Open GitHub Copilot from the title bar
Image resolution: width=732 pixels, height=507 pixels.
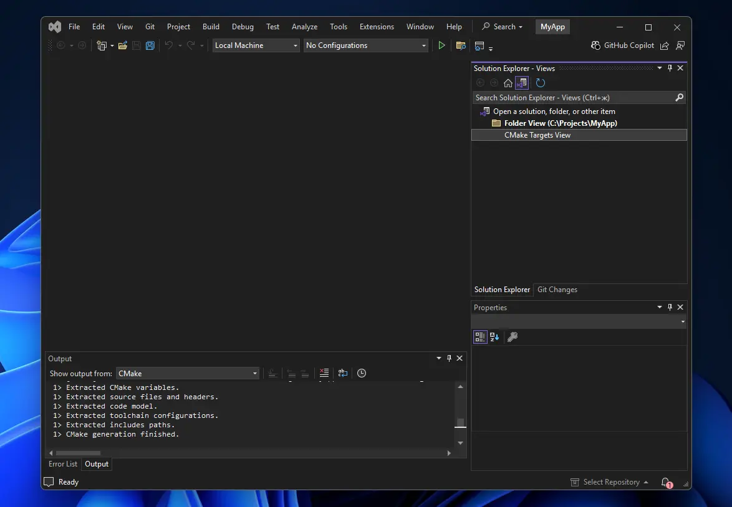click(623, 45)
